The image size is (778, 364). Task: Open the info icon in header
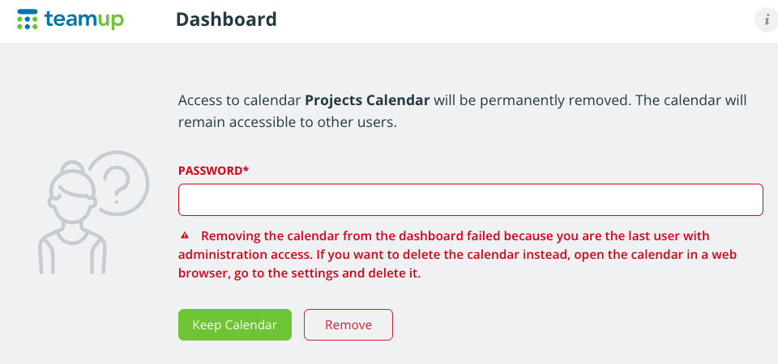tap(767, 21)
